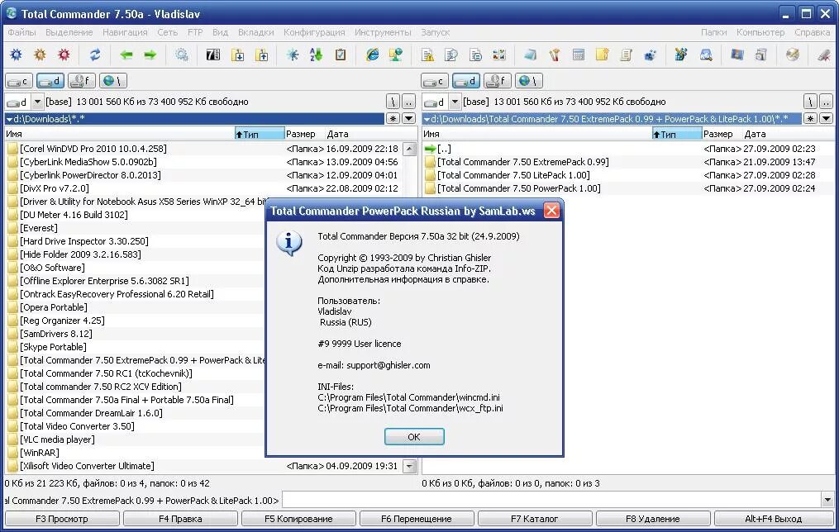
Task: Click the document with magnifier icon
Action: (x=451, y=55)
